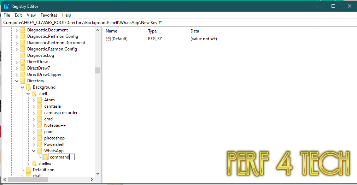Expand the Atom key
Screen dimensions: 357x185
(x=34, y=100)
